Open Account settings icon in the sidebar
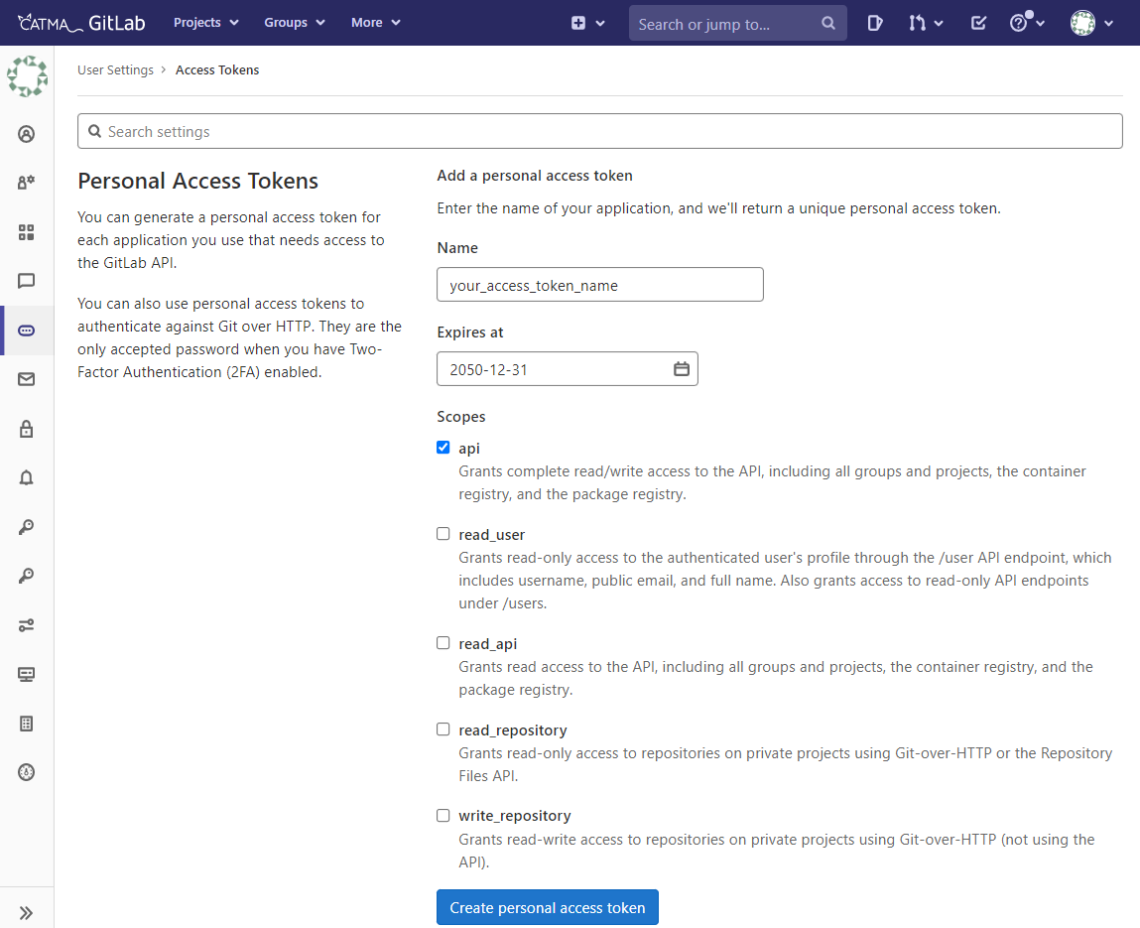Screen dimensions: 1140x928 [x=26, y=183]
